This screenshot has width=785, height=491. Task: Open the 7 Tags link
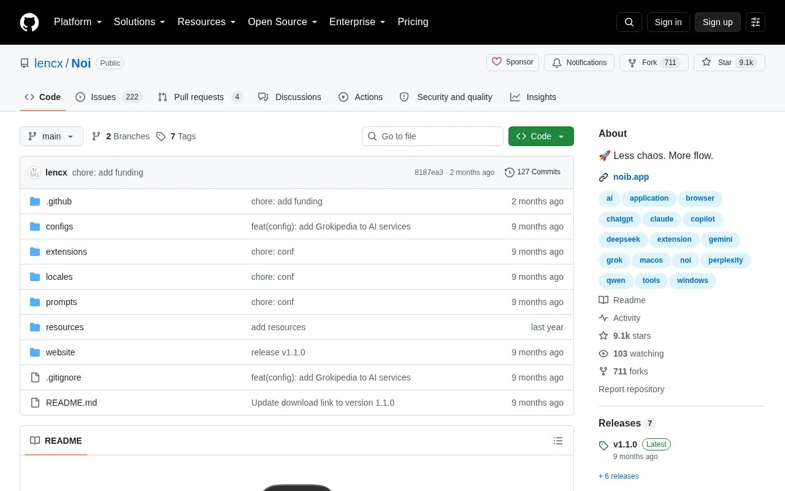click(176, 136)
